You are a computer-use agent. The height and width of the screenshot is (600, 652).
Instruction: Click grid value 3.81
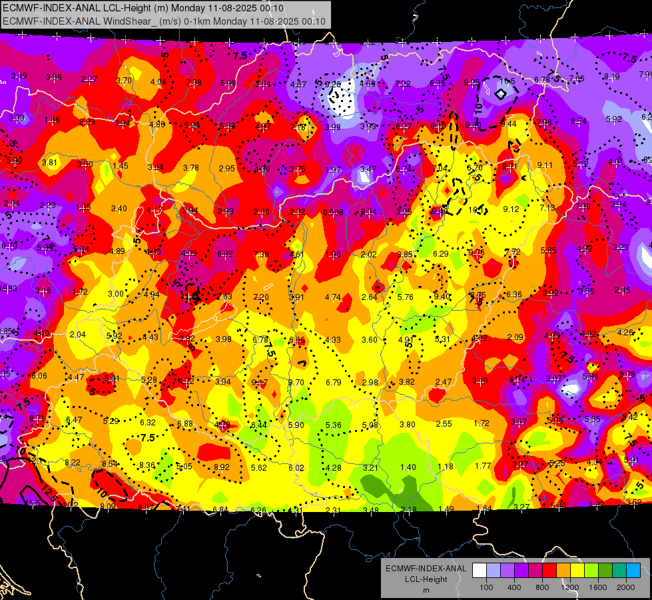point(49,163)
